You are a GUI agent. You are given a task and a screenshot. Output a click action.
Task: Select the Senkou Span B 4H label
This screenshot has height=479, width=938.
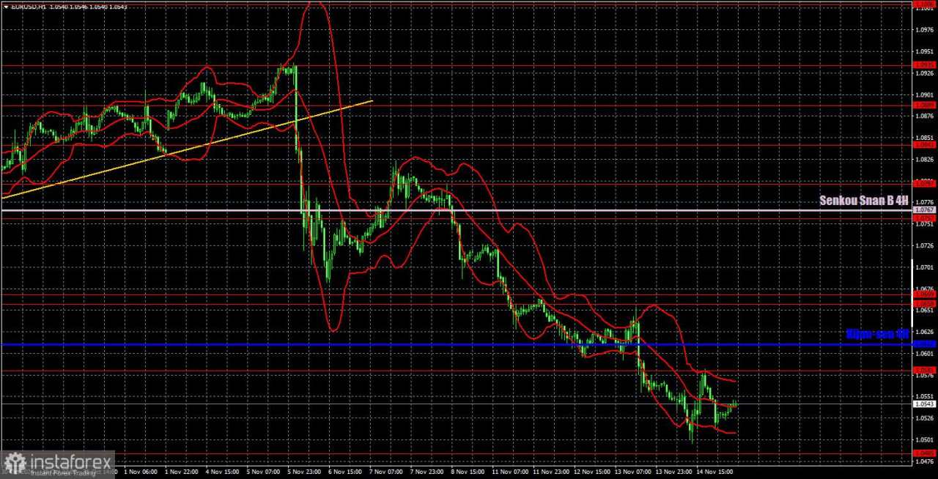pos(864,200)
